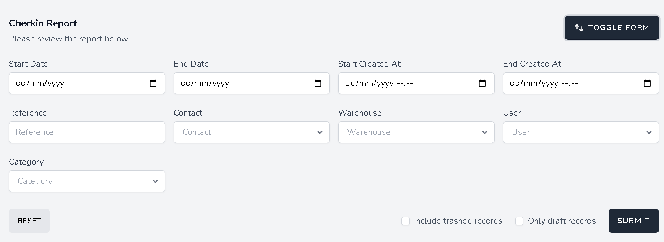664x242 pixels.
Task: Focus the Reference text field
Action: [x=87, y=132]
